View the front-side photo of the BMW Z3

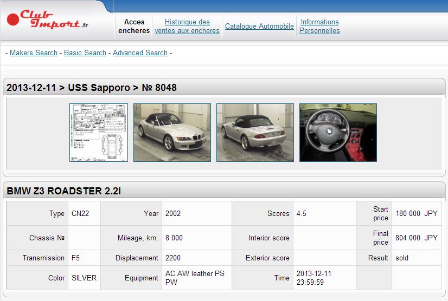click(x=172, y=133)
